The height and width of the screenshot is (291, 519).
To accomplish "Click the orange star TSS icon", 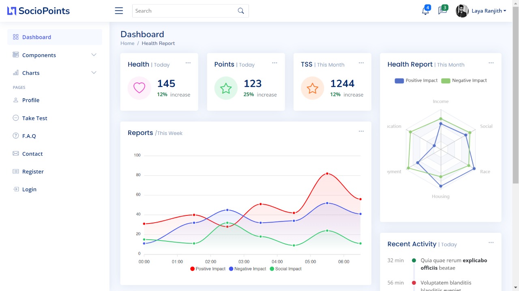I will (x=313, y=88).
